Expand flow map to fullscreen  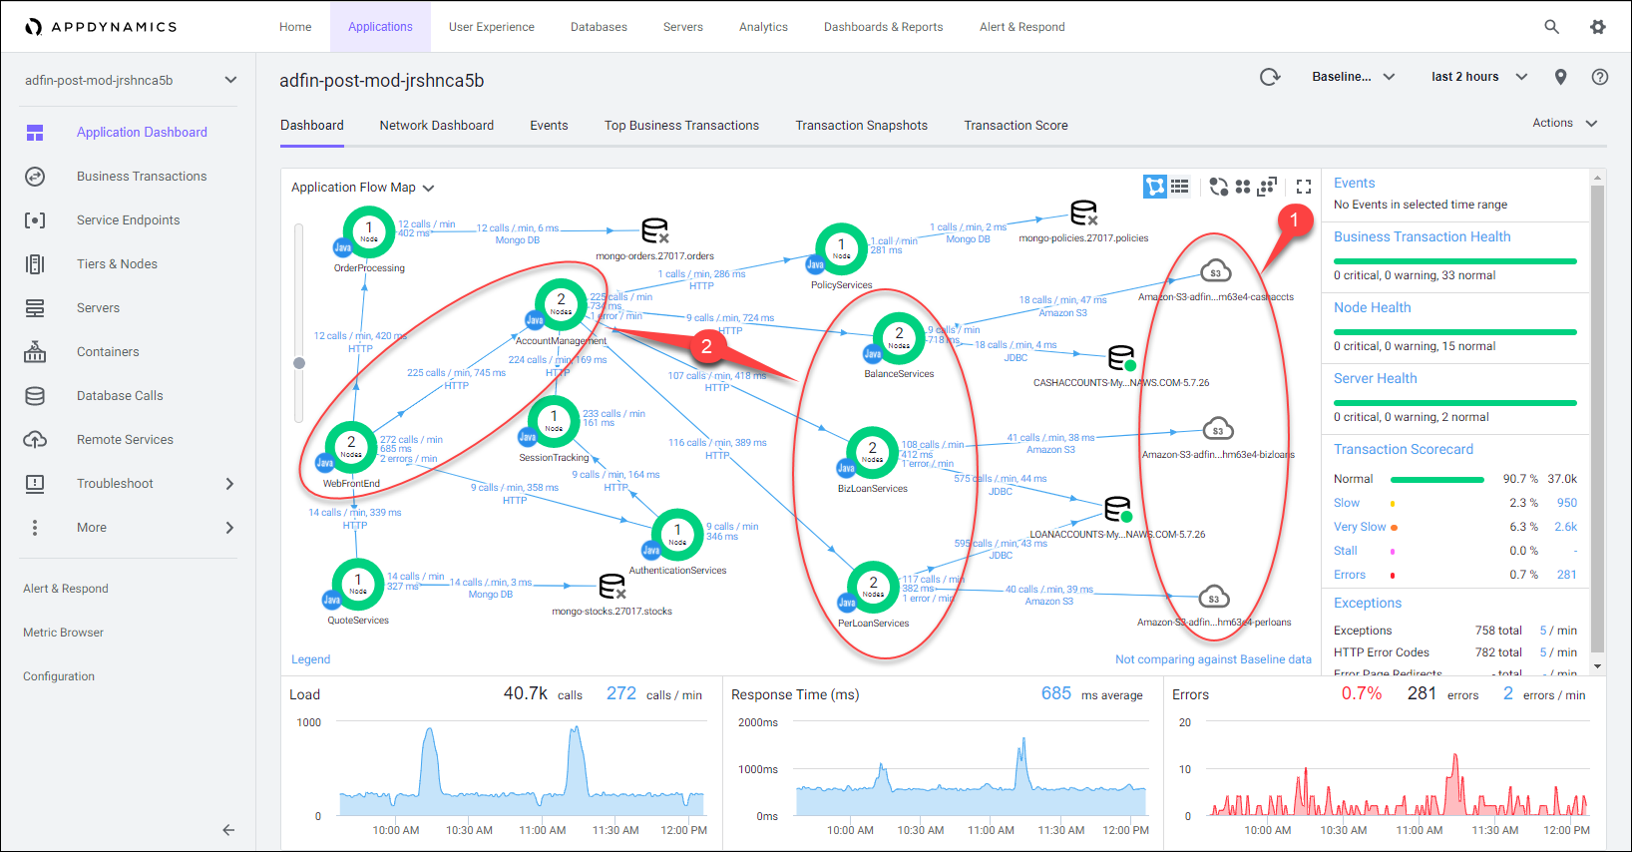[x=1303, y=187]
